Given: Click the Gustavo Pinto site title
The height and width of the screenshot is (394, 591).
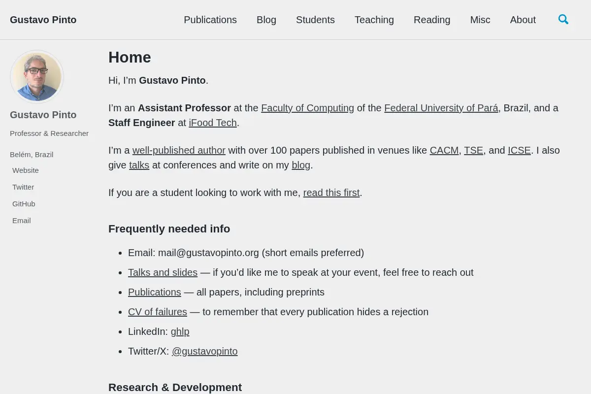Looking at the screenshot, I should point(43,20).
